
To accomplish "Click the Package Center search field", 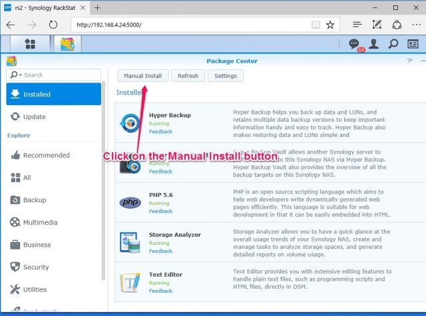I will coord(53,75).
